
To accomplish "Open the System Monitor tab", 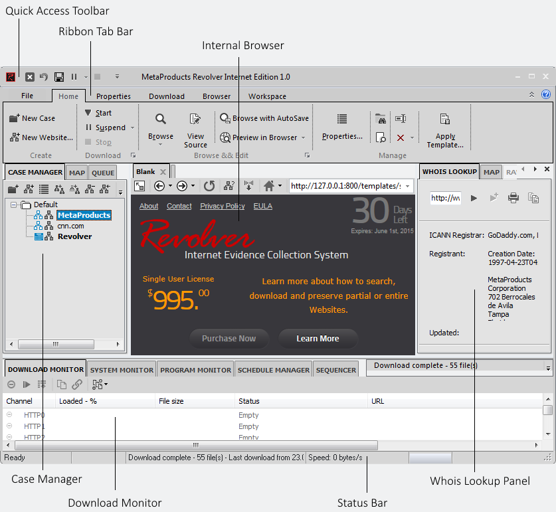I will (x=122, y=370).
